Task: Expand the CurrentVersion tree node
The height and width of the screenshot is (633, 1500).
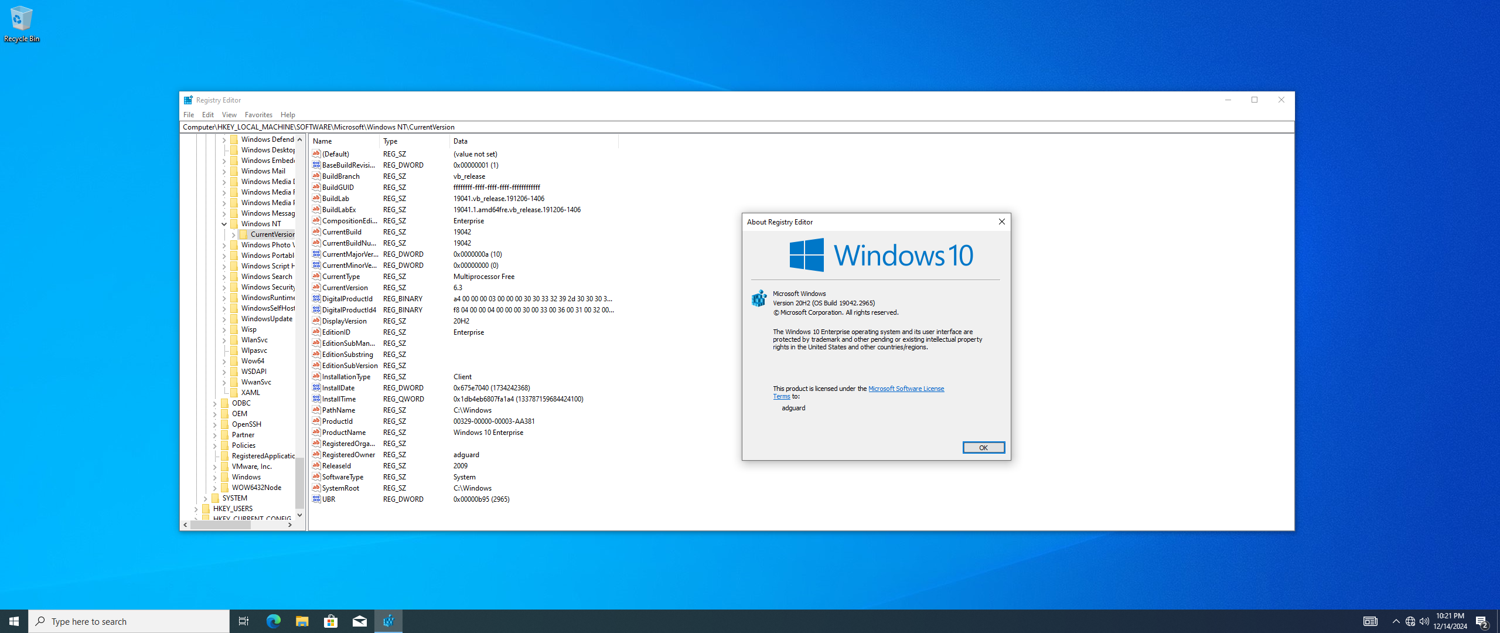Action: [233, 234]
